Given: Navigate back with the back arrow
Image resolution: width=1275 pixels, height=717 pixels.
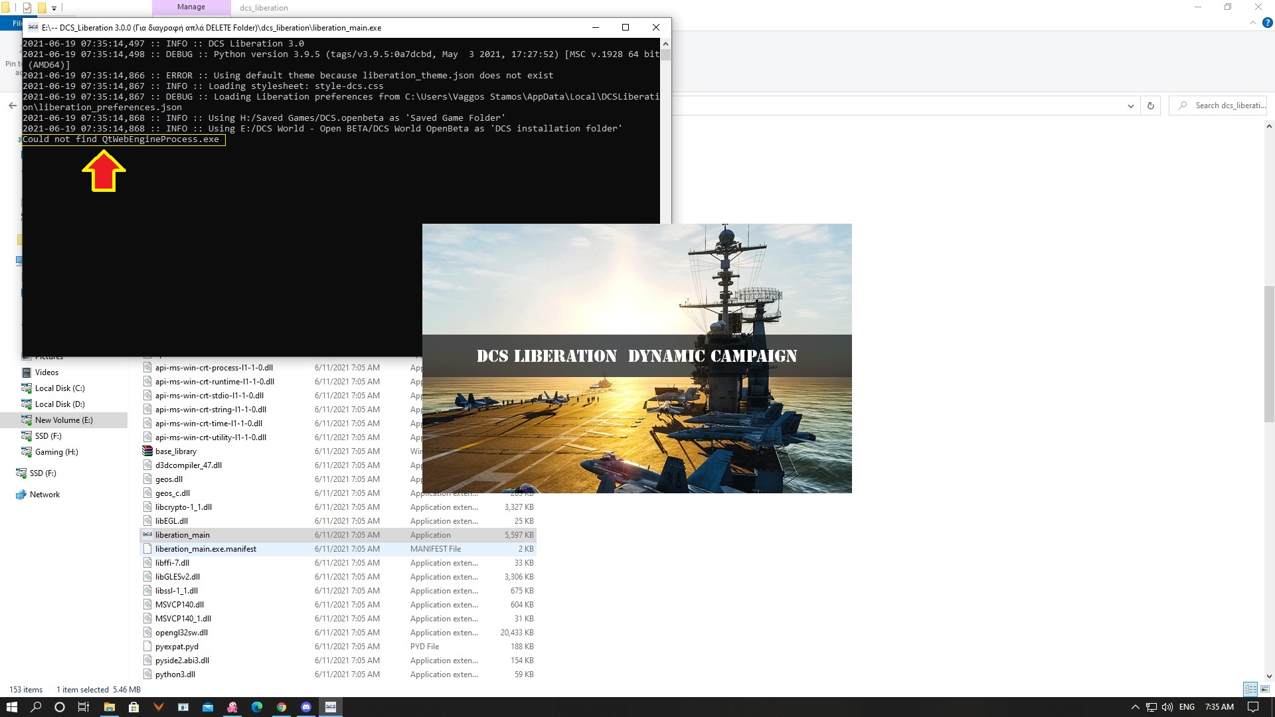Looking at the screenshot, I should click(x=12, y=106).
